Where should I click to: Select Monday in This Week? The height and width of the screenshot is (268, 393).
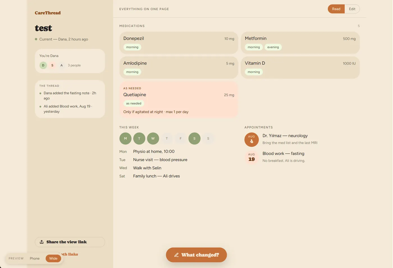tap(125, 138)
